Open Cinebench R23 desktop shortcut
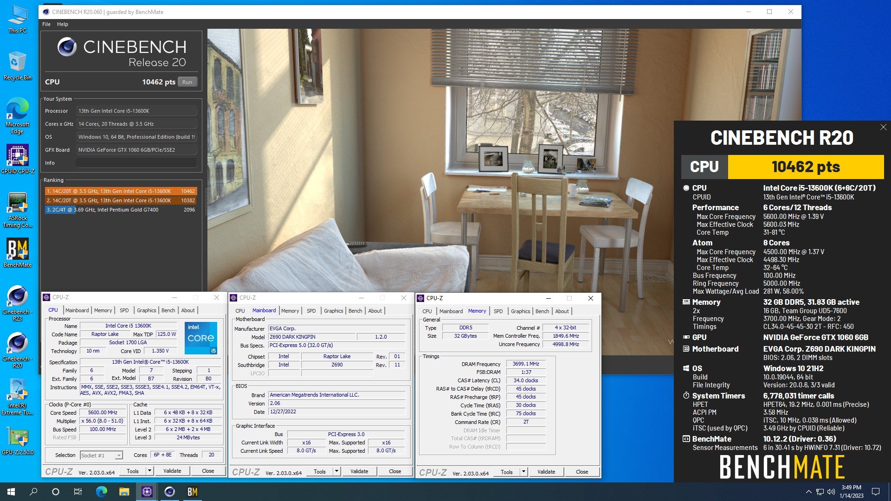This screenshot has width=891, height=501. 18,303
